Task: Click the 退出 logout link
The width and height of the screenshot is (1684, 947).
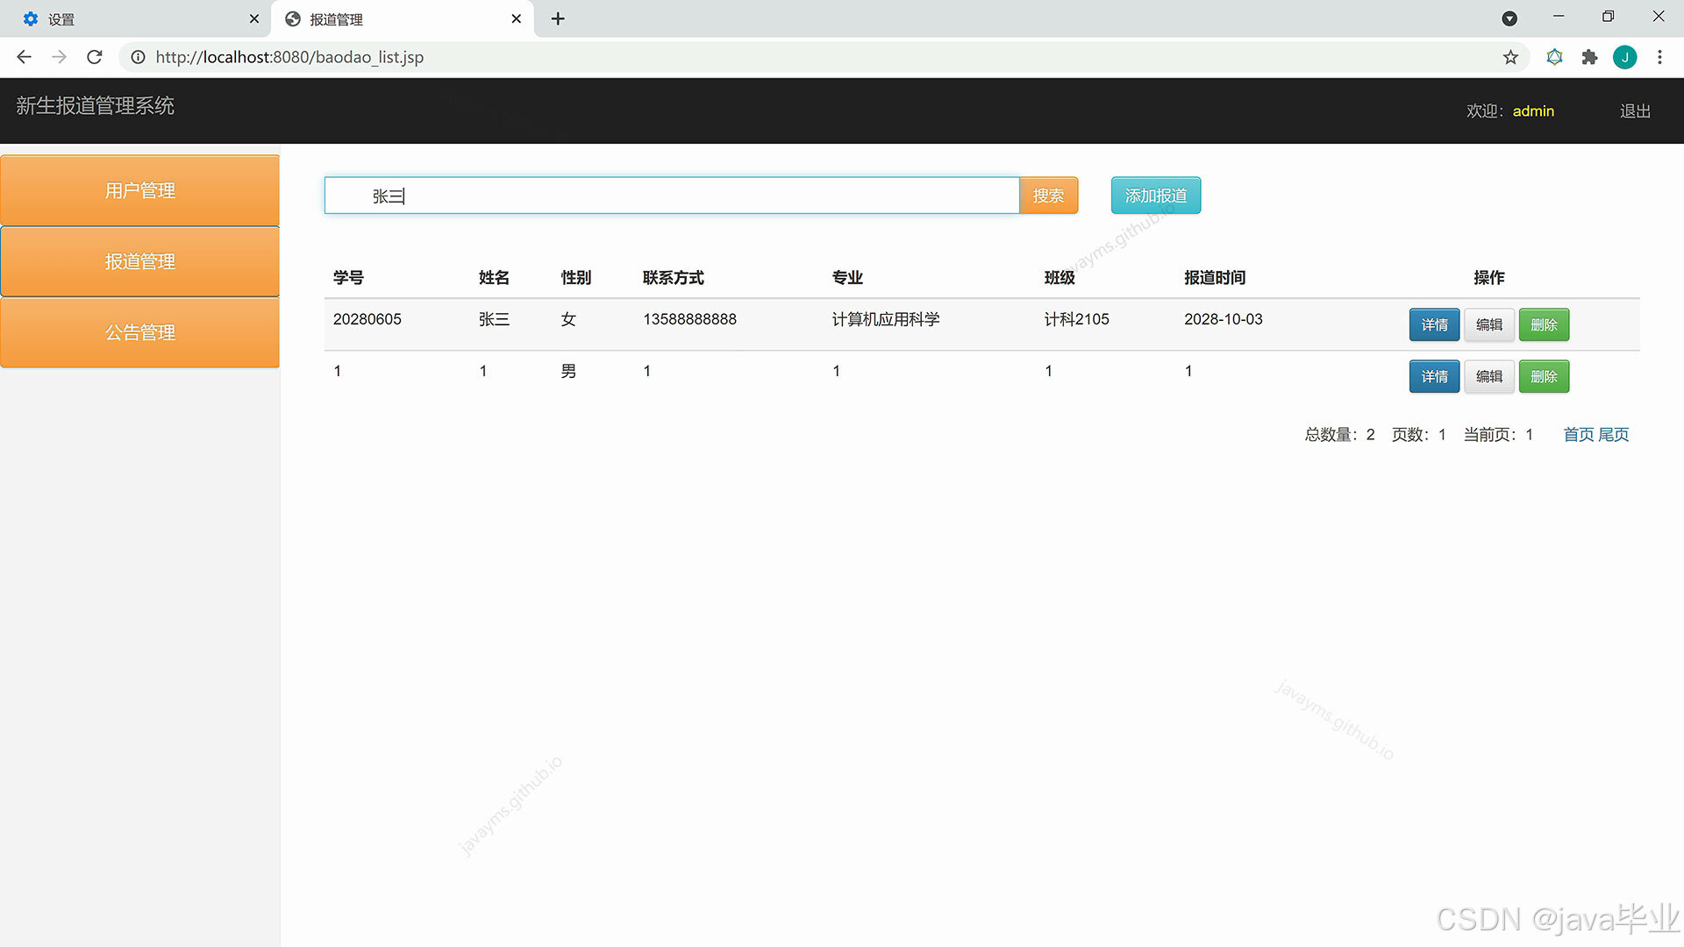Action: click(1635, 110)
